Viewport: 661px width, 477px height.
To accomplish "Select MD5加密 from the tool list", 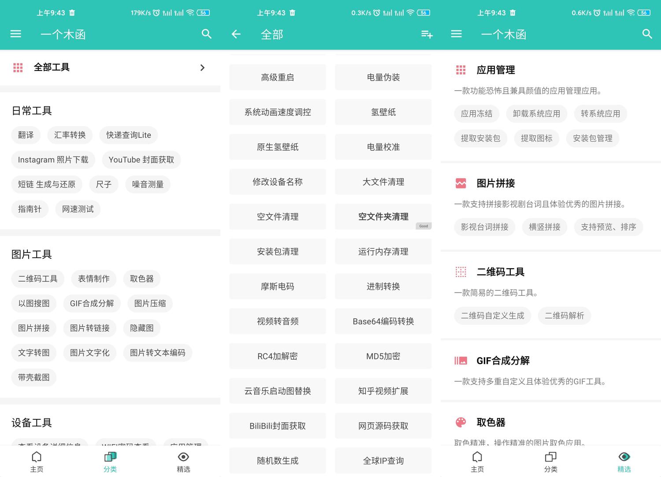I will (383, 356).
